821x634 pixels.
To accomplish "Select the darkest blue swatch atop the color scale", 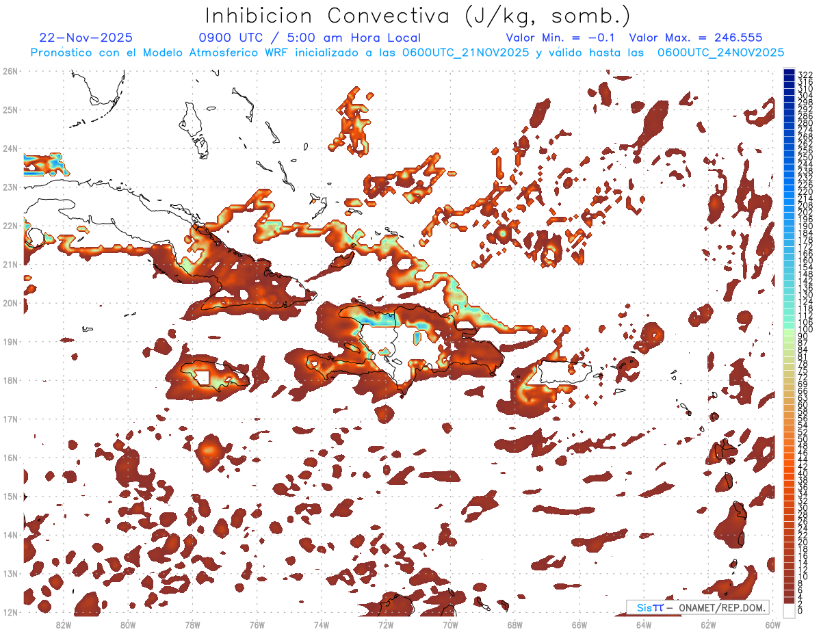I will tap(789, 72).
